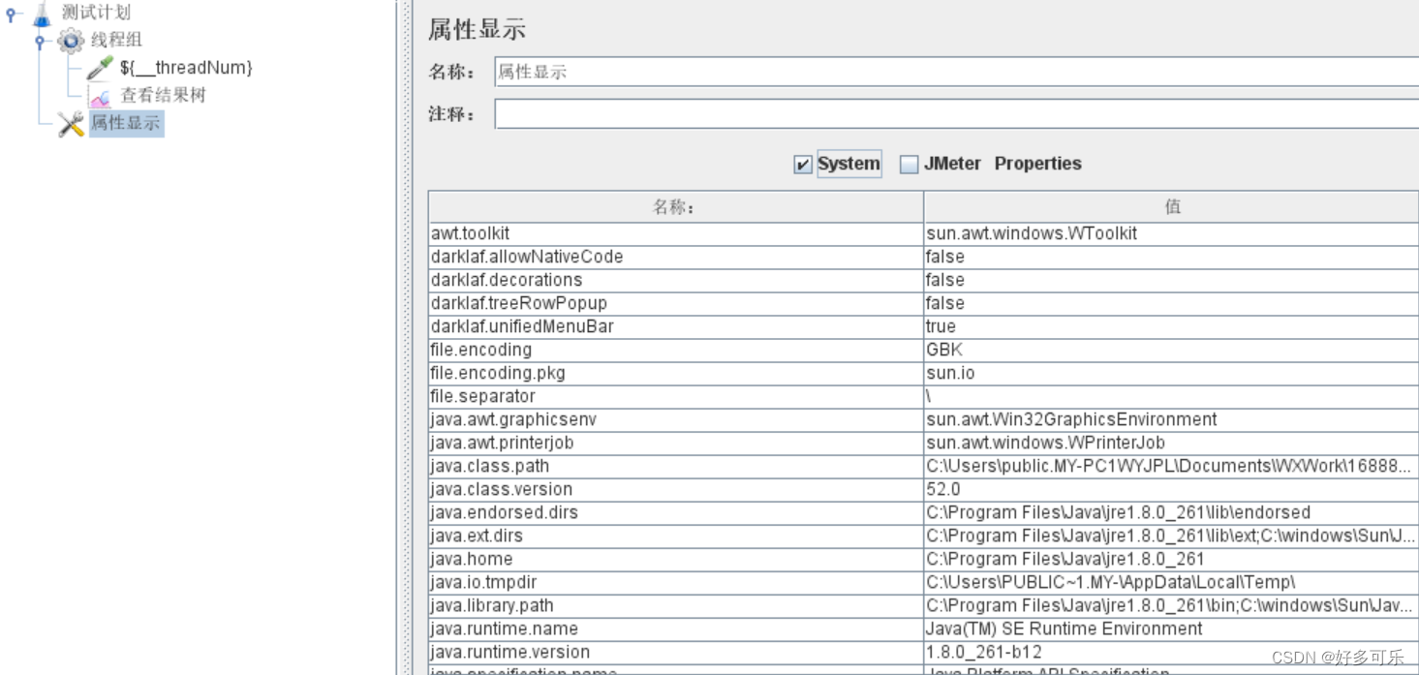Enable the JMeter Properties checkbox

pos(909,165)
